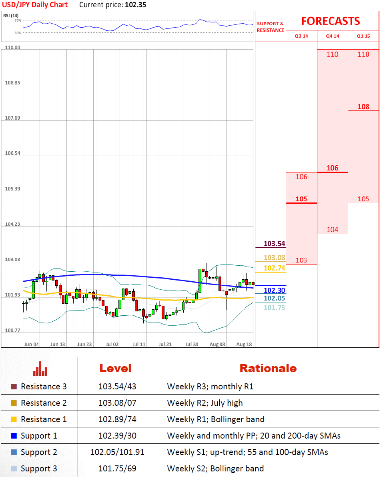Click the Support 1 row label
Screen dimensions: 381x477
[39, 436]
